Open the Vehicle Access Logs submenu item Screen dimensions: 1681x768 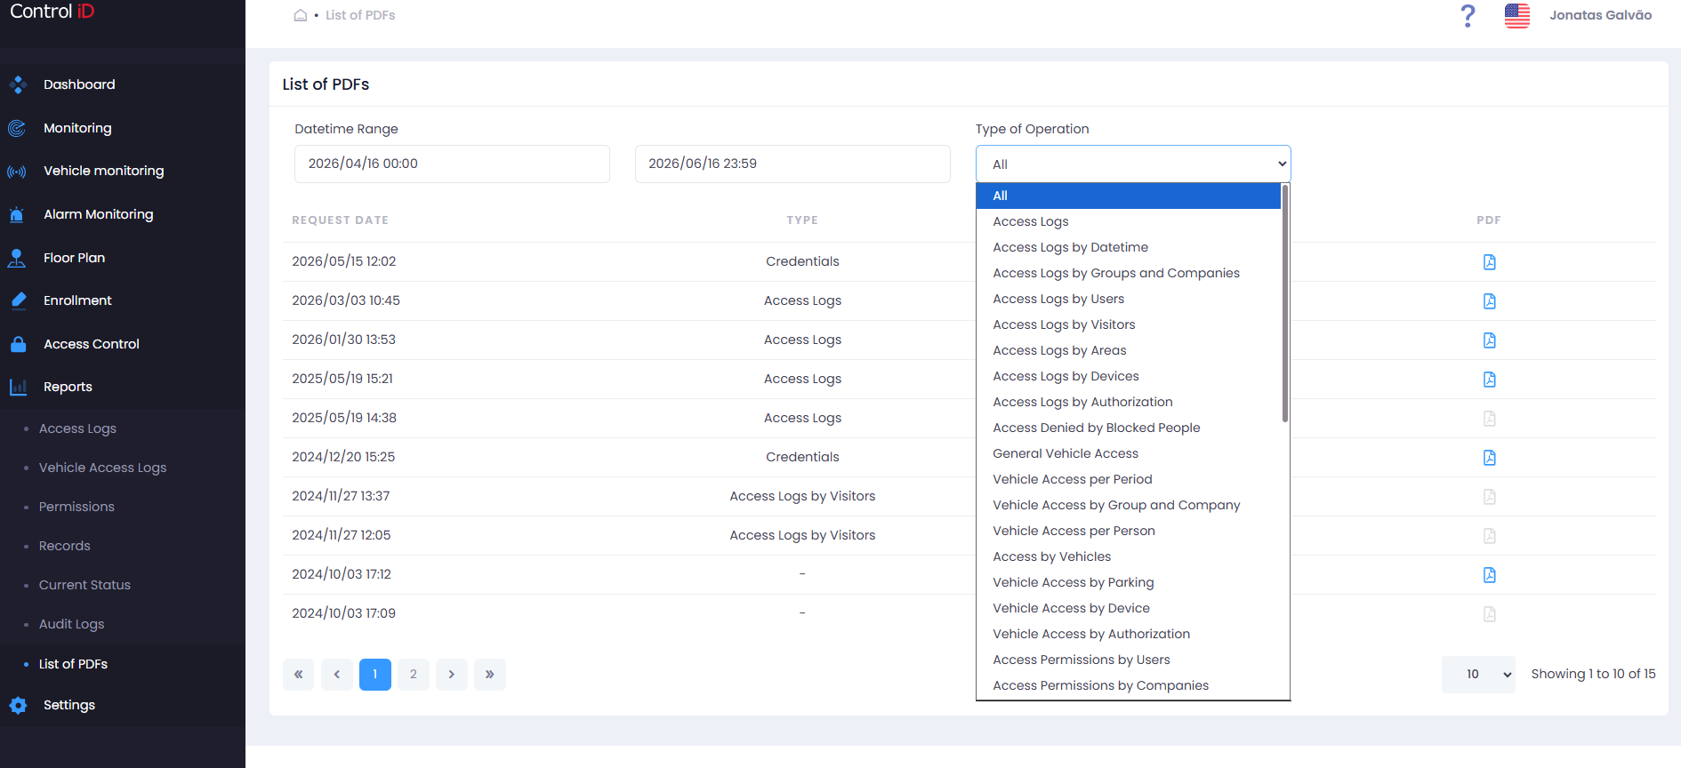click(x=102, y=468)
